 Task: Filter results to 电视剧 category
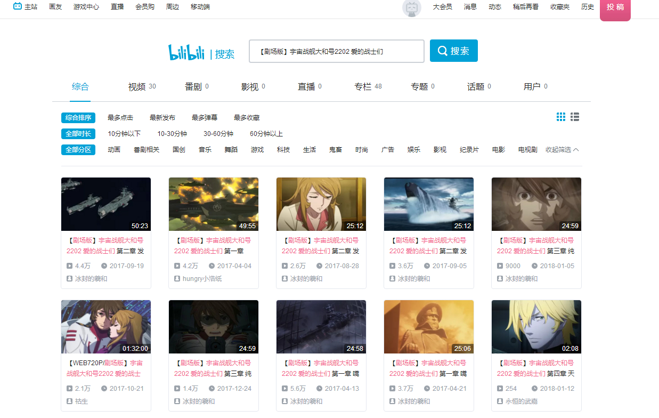coord(528,150)
